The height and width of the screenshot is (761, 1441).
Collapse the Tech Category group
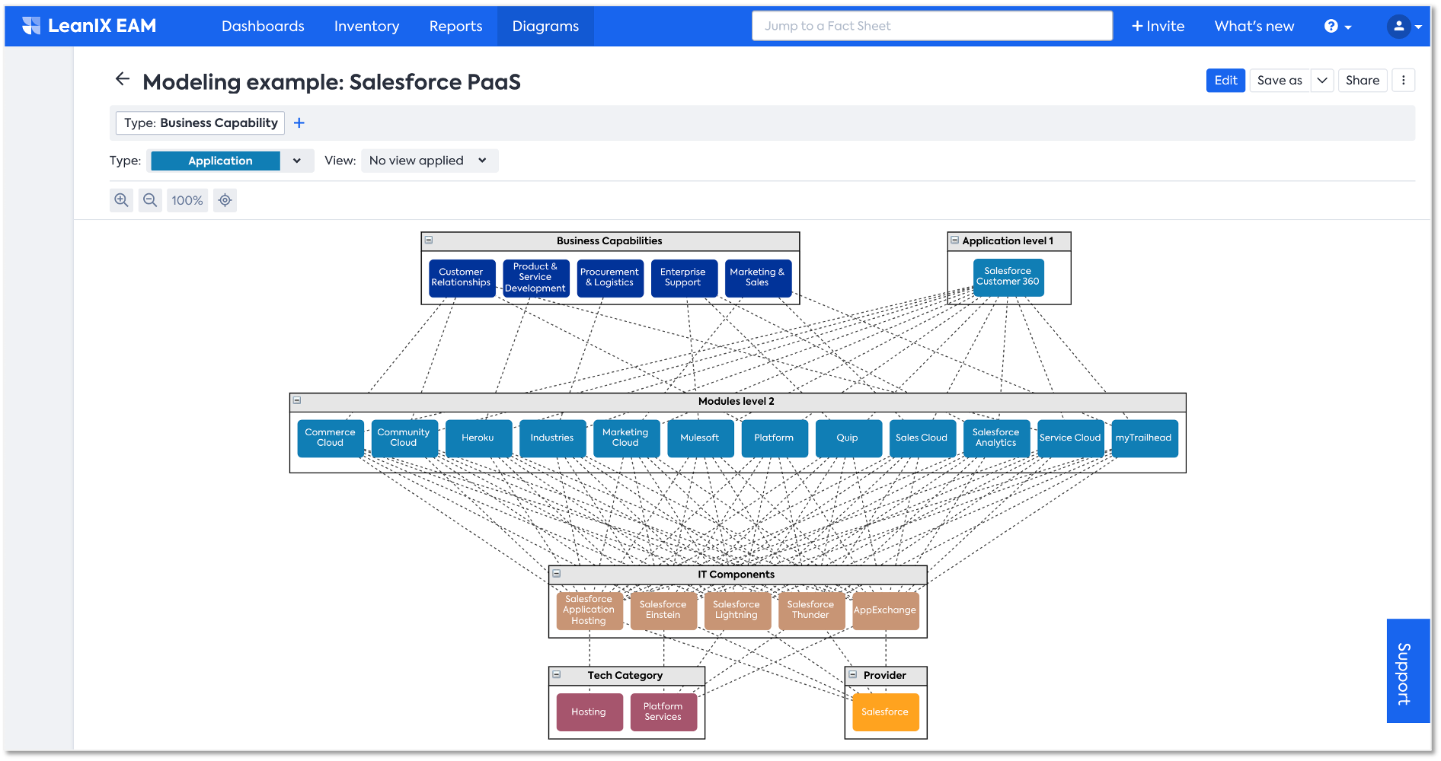pos(557,674)
